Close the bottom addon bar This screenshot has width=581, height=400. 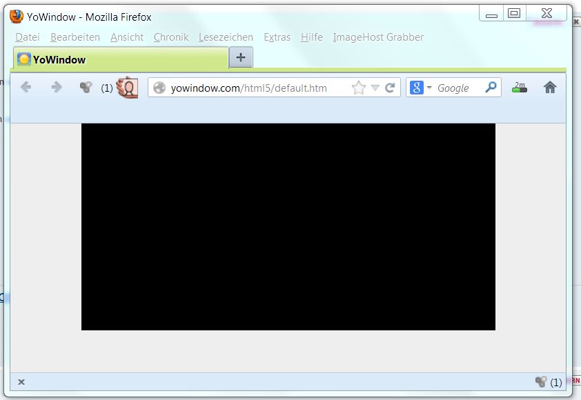(x=21, y=382)
